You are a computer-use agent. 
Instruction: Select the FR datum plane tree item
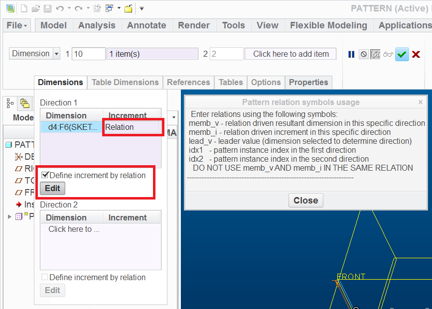24,193
